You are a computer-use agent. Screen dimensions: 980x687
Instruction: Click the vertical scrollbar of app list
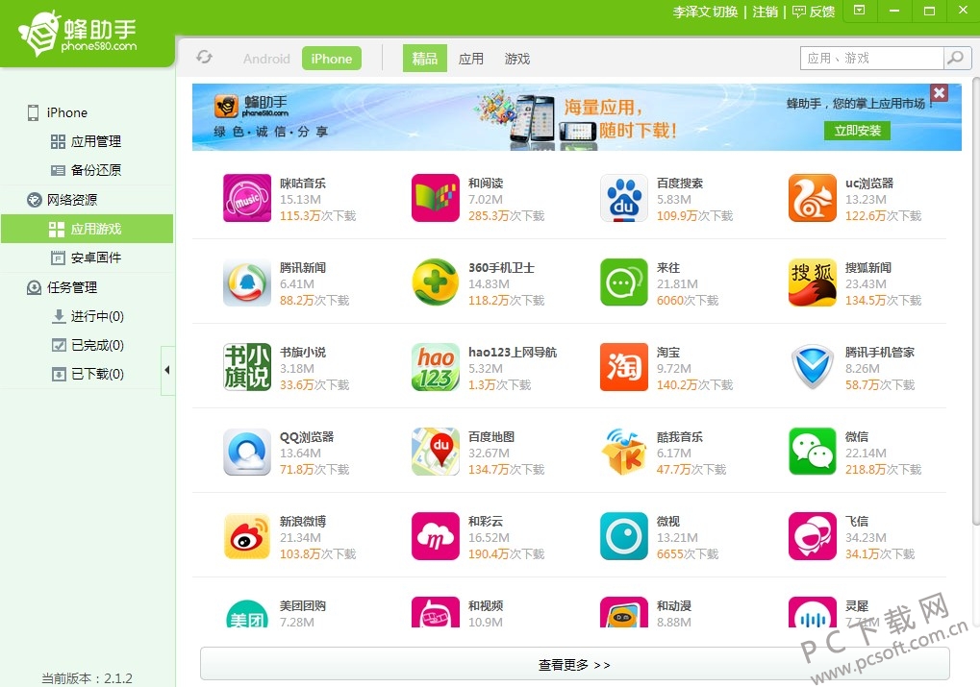976,300
